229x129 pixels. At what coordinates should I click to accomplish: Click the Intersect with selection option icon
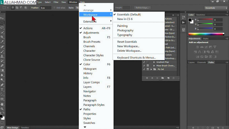click(x=25, y=8)
